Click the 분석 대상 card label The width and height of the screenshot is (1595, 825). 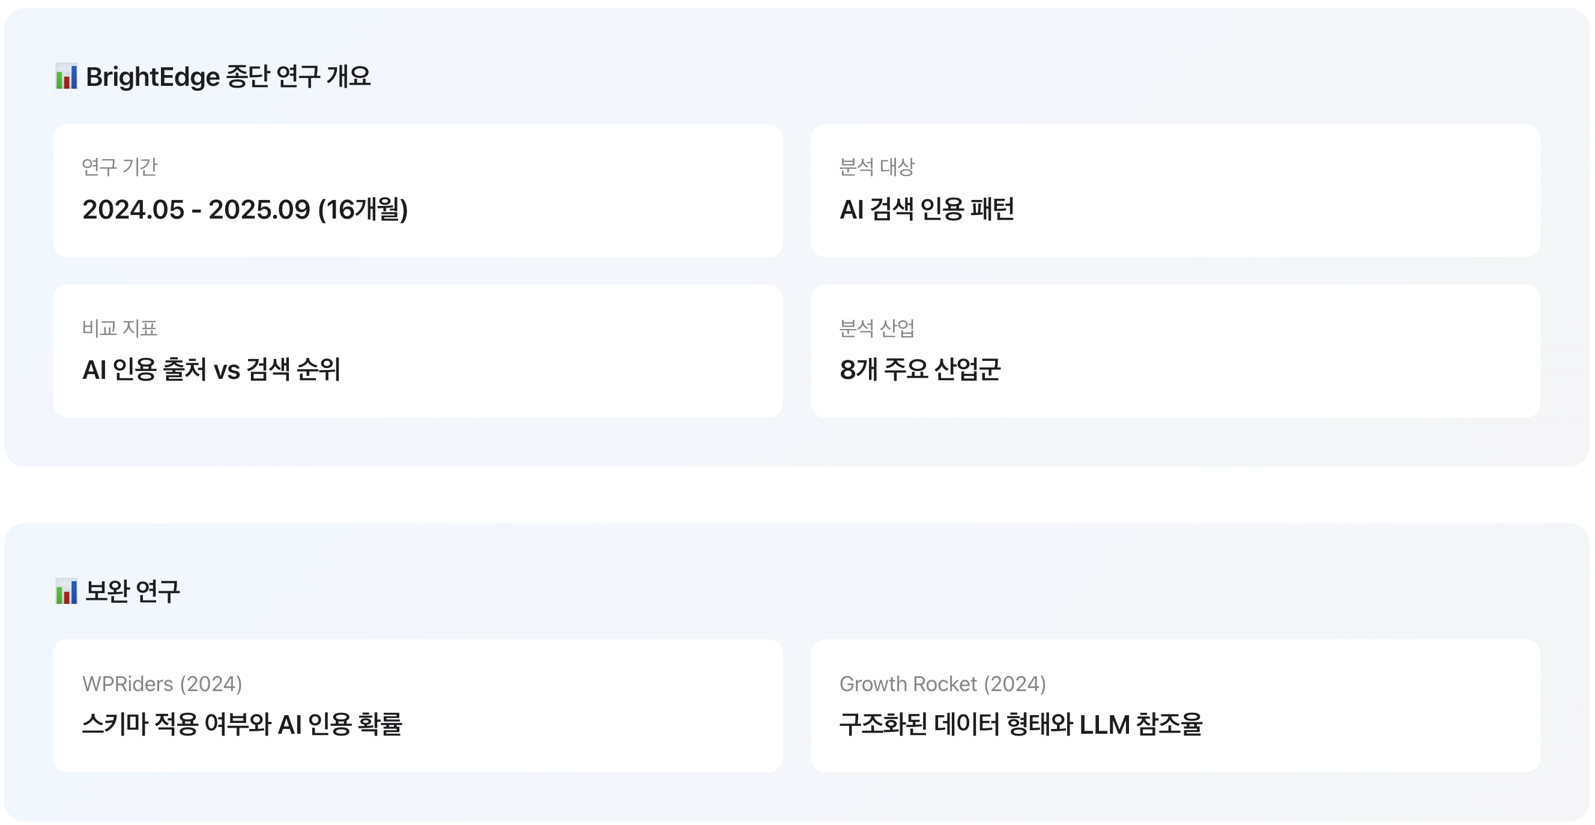[x=877, y=167]
